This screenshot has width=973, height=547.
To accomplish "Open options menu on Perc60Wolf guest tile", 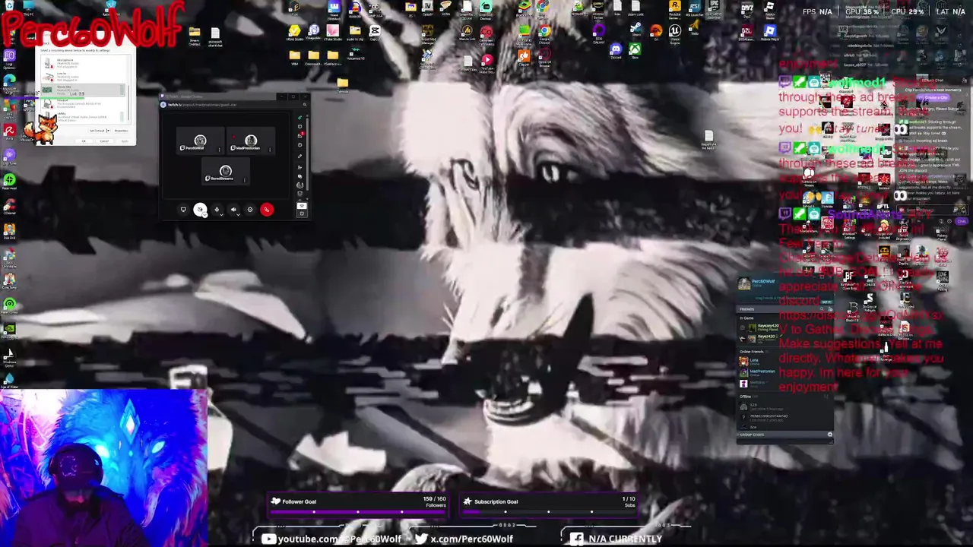I will pos(219,150).
